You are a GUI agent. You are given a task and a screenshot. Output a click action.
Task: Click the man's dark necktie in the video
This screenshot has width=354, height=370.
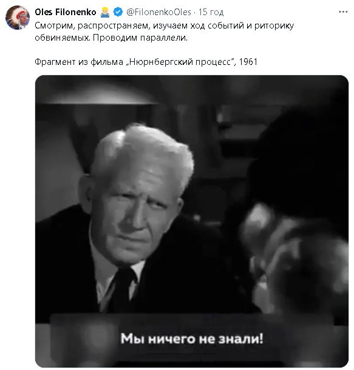(123, 291)
